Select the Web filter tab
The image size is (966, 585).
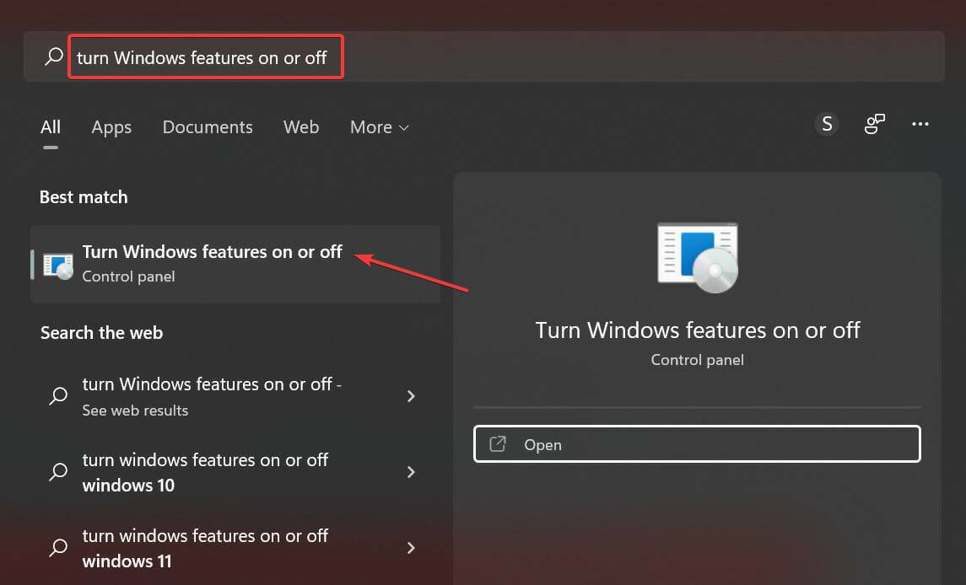coord(301,126)
